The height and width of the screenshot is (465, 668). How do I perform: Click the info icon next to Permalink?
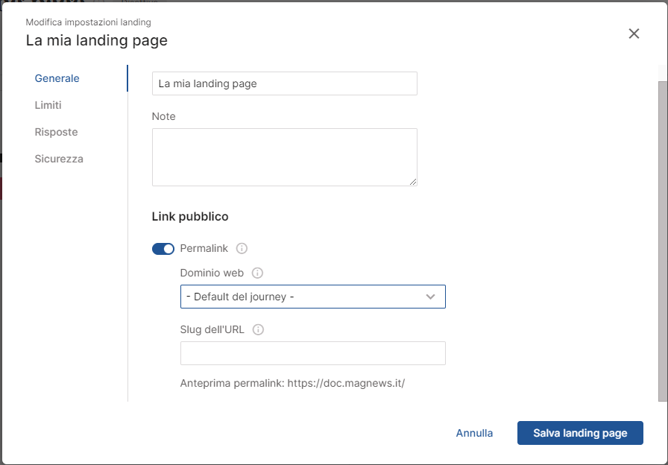tap(242, 248)
